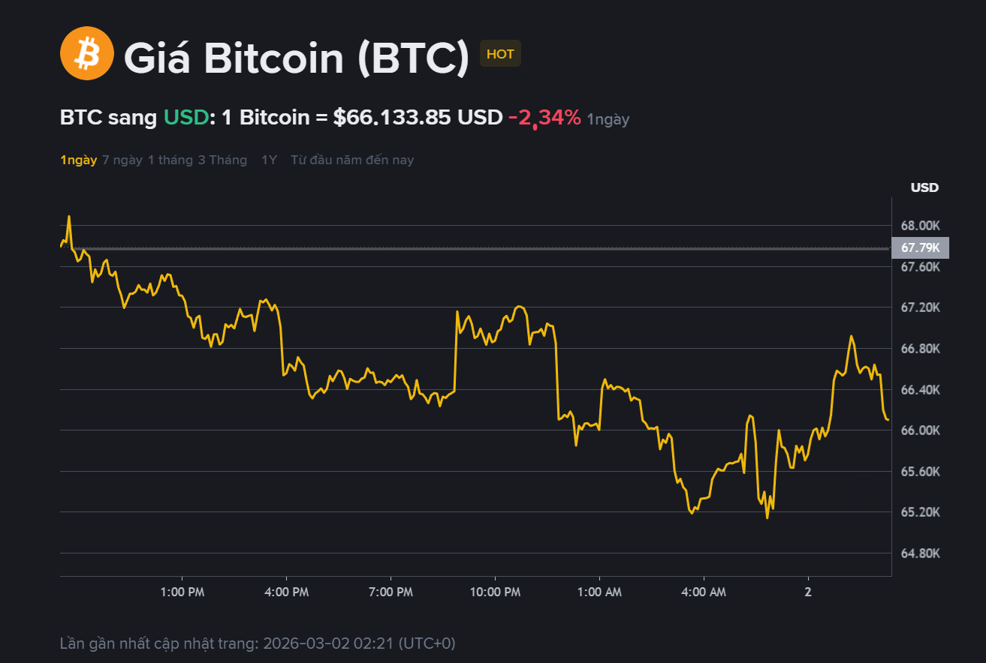This screenshot has width=986, height=663.
Task: Click the active 1ngày range tab
Action: tap(78, 160)
